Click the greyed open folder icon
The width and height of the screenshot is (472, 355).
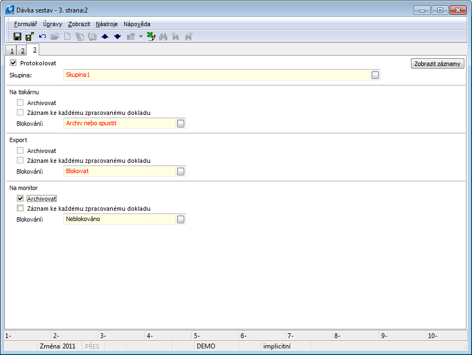(x=55, y=36)
